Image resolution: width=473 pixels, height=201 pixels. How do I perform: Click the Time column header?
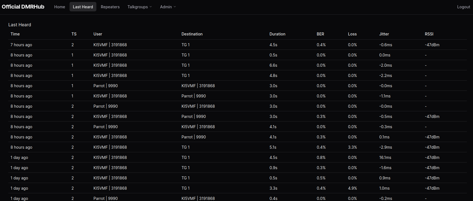click(x=15, y=34)
